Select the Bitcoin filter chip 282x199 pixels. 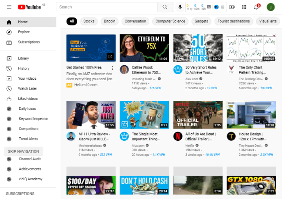pyautogui.click(x=110, y=21)
